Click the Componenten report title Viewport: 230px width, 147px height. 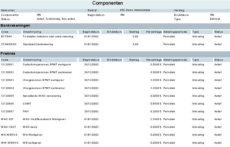coord(108,3)
